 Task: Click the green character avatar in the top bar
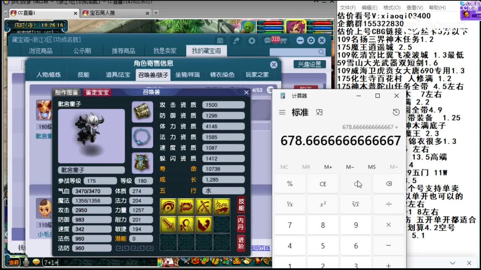pyautogui.click(x=248, y=27)
